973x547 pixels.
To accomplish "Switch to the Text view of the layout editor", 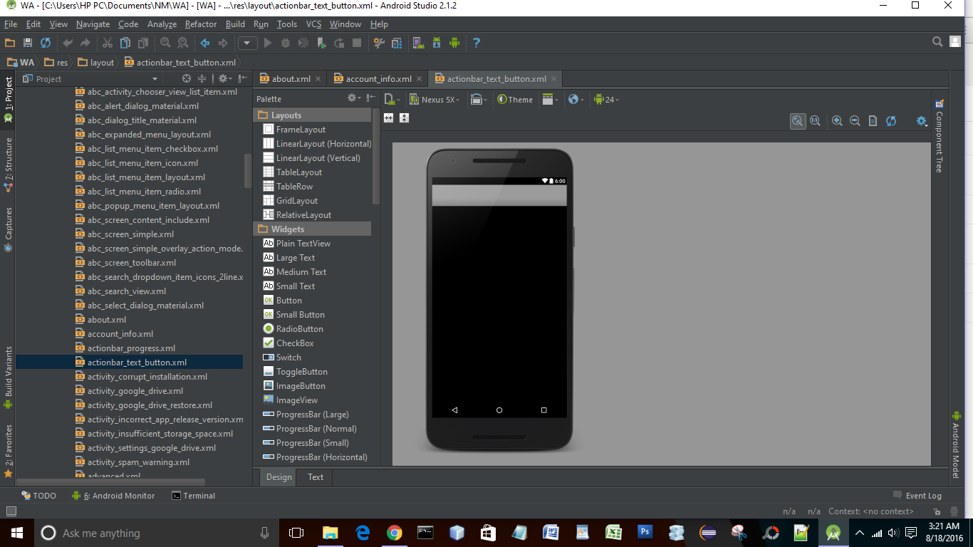I will point(314,477).
